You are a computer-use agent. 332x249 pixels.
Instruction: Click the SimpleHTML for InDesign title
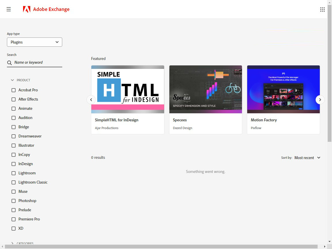coord(116,120)
